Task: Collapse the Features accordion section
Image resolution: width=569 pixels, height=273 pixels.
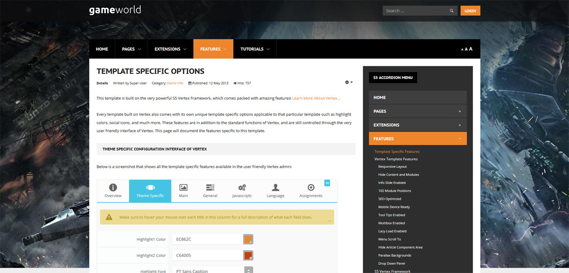Action: click(459, 139)
